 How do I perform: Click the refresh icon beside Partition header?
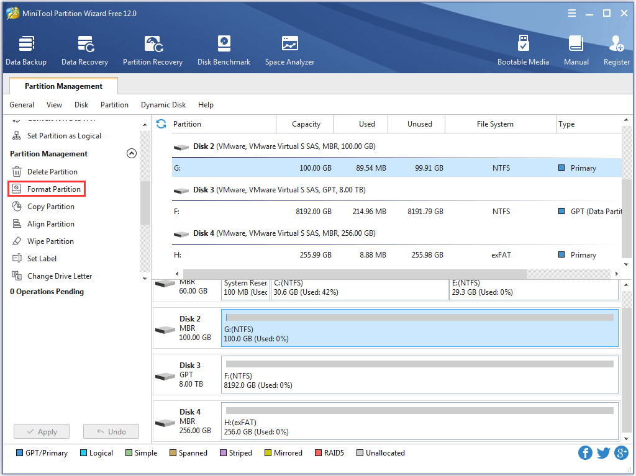click(161, 123)
